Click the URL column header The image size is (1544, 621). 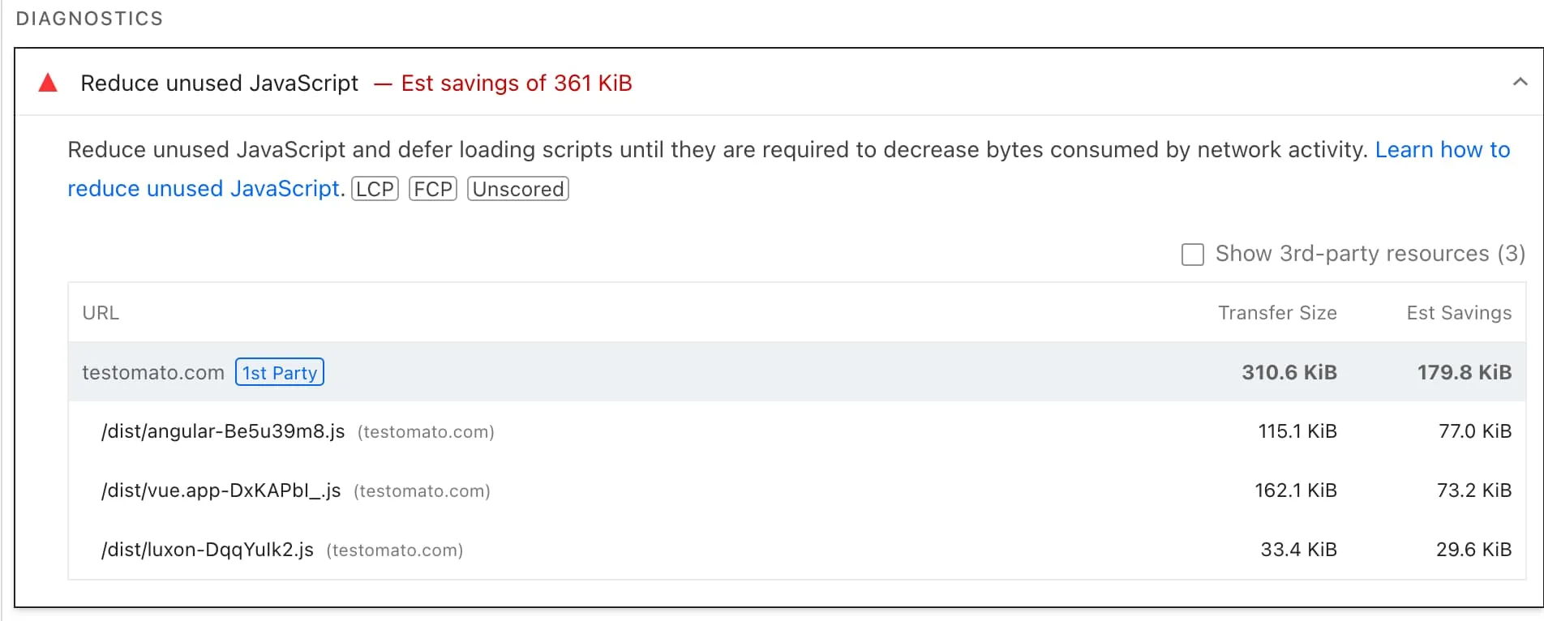(x=100, y=313)
